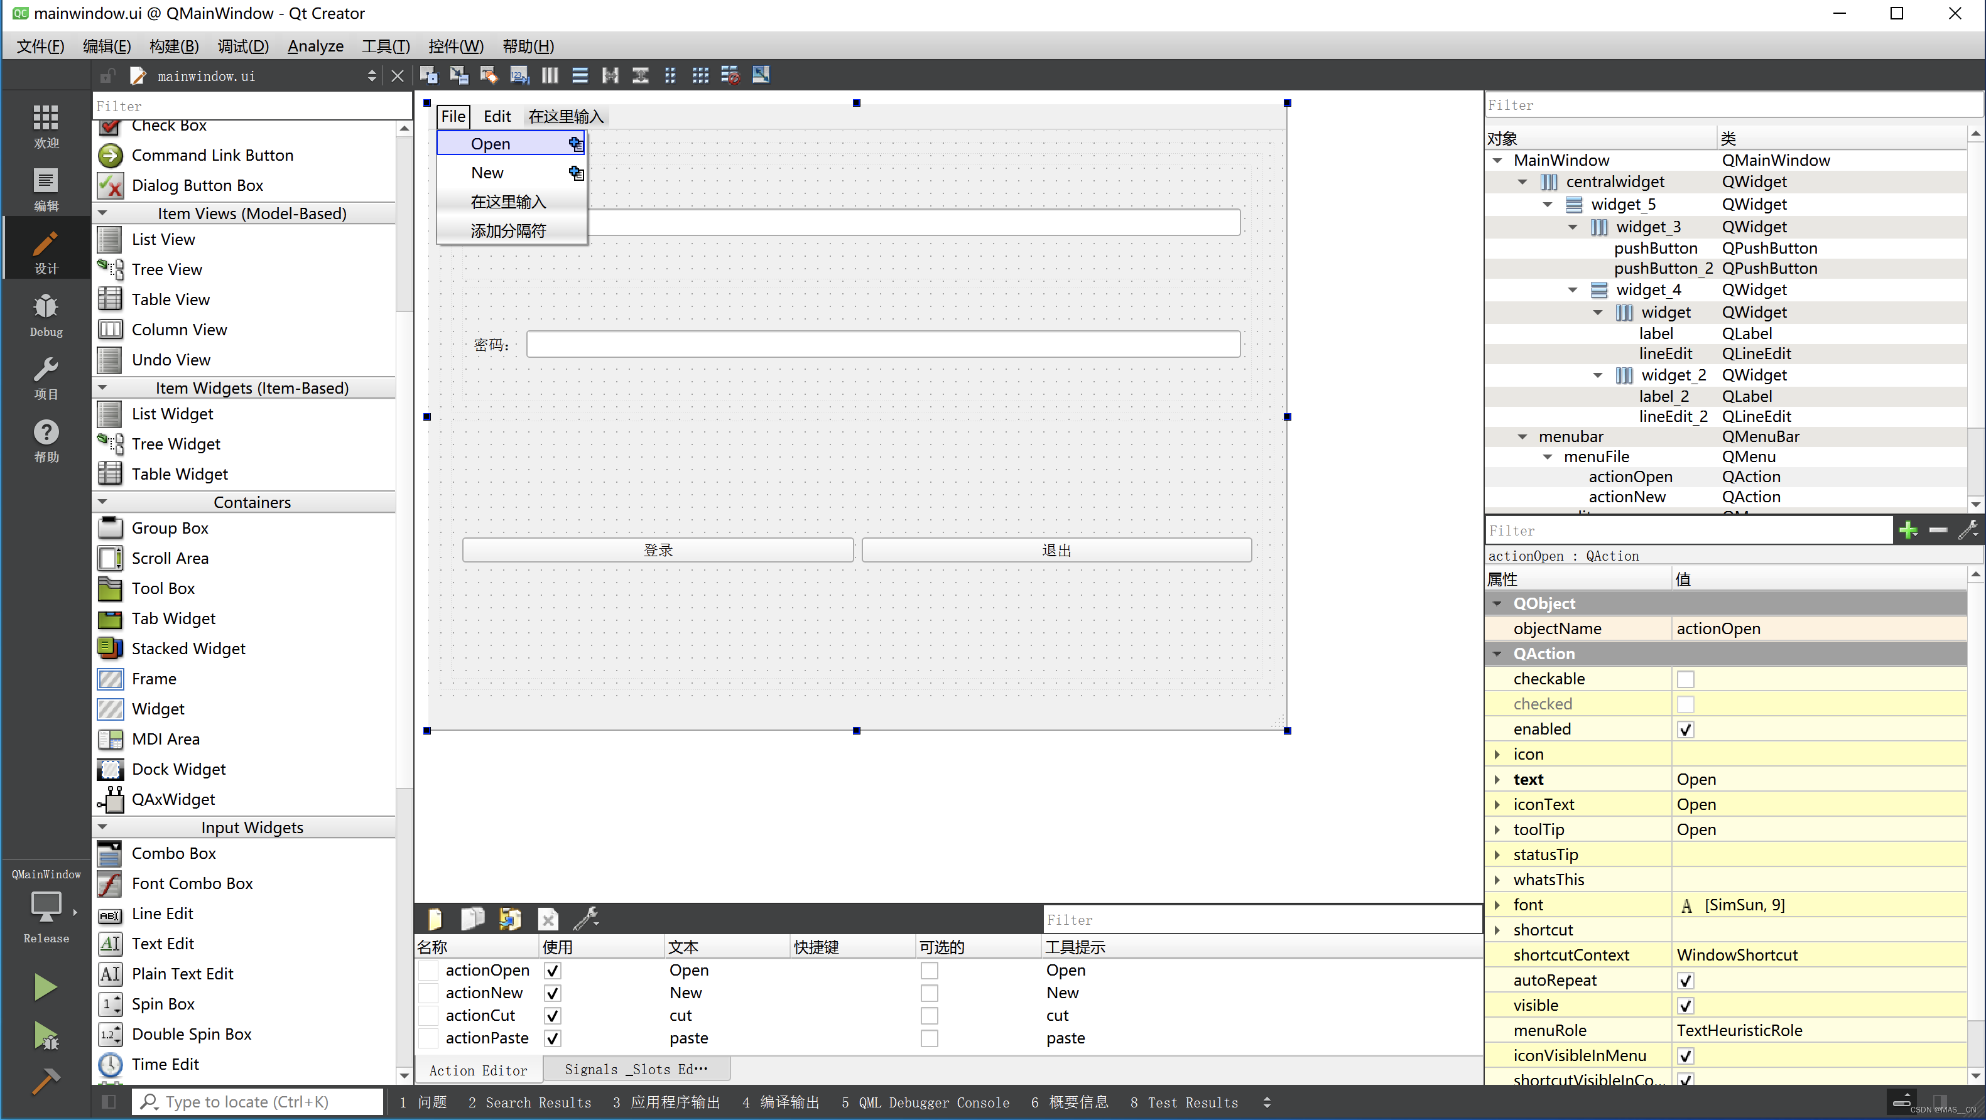Click the 登录 push button
Viewport: 1986px width, 1120px height.
[658, 549]
